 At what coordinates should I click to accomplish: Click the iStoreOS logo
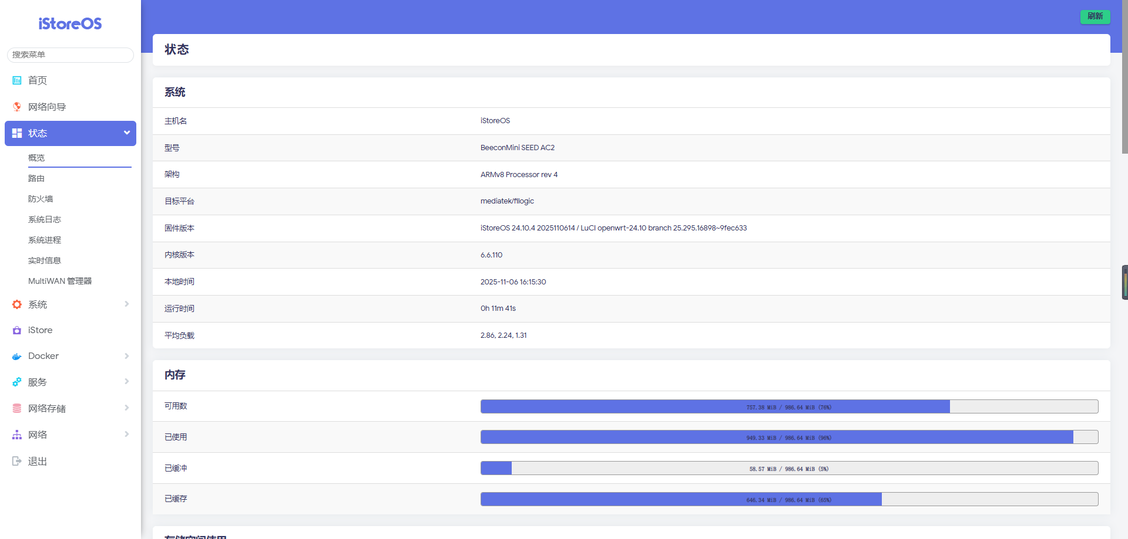(70, 23)
